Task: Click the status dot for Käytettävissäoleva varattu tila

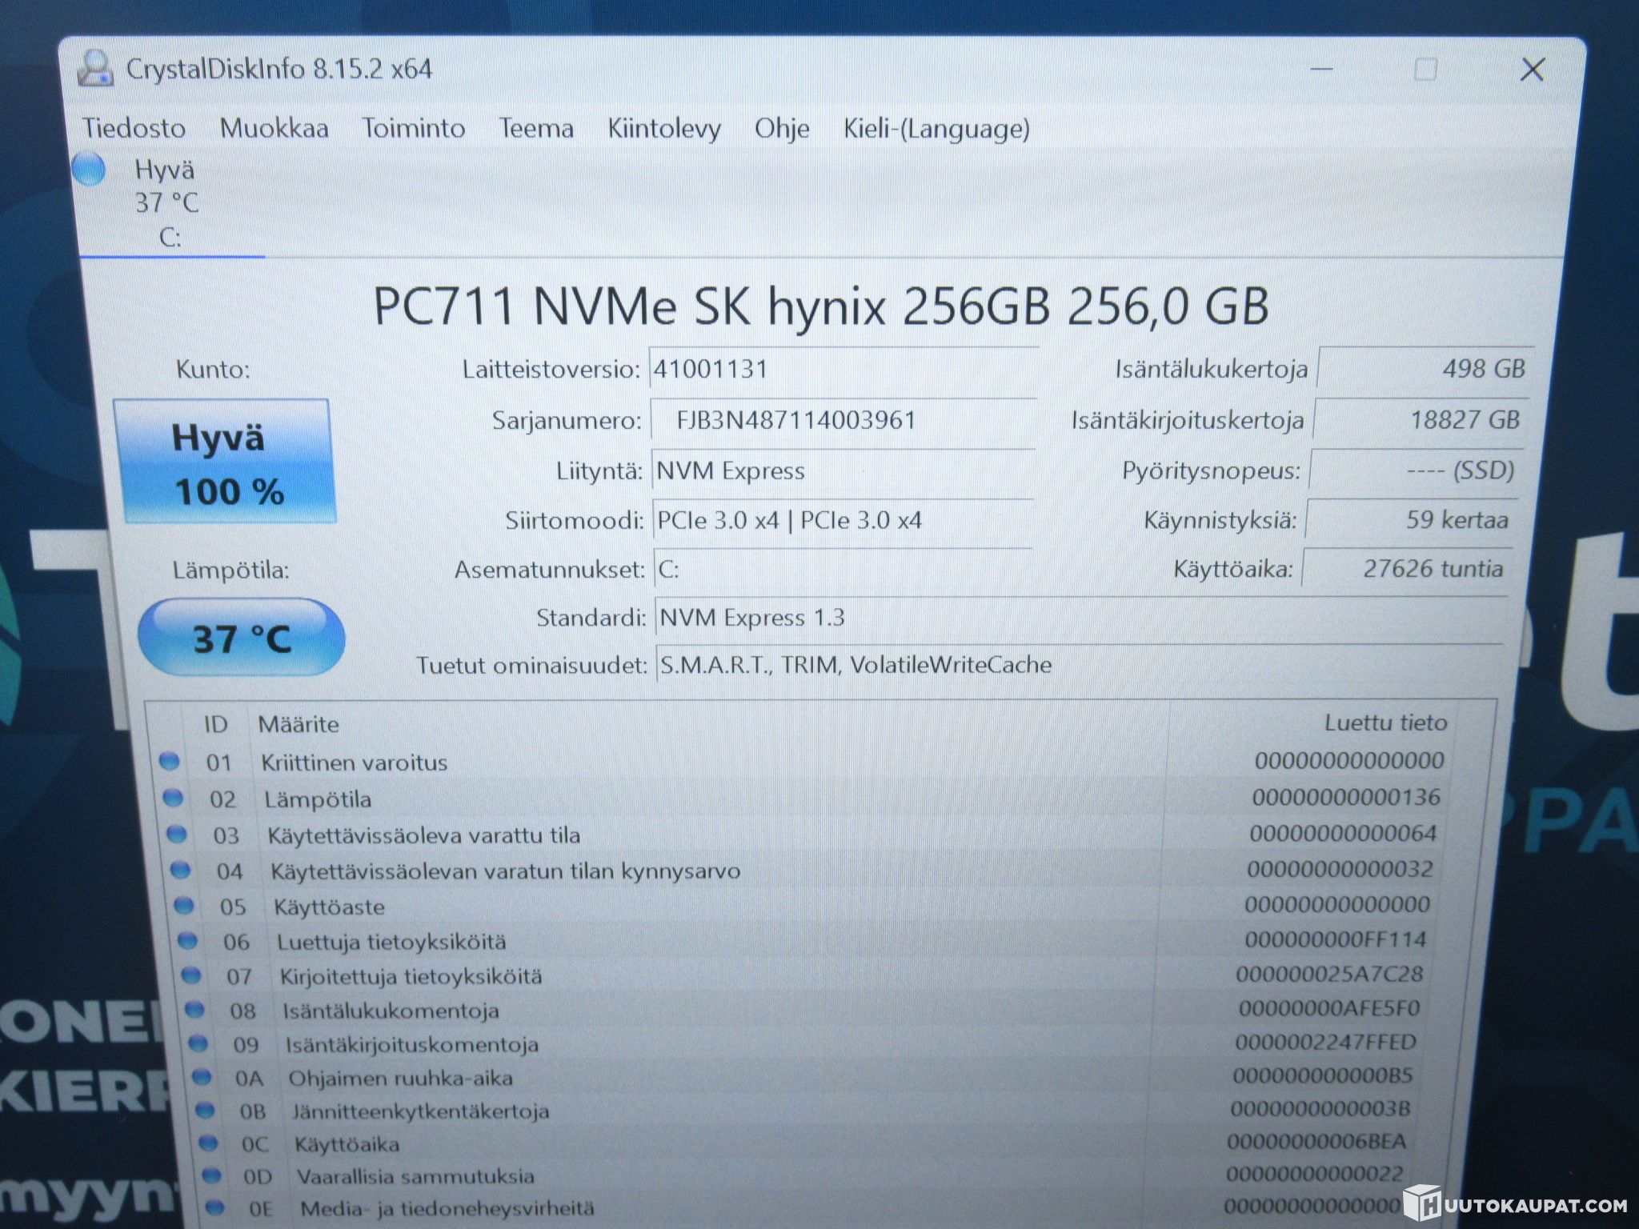Action: point(176,834)
